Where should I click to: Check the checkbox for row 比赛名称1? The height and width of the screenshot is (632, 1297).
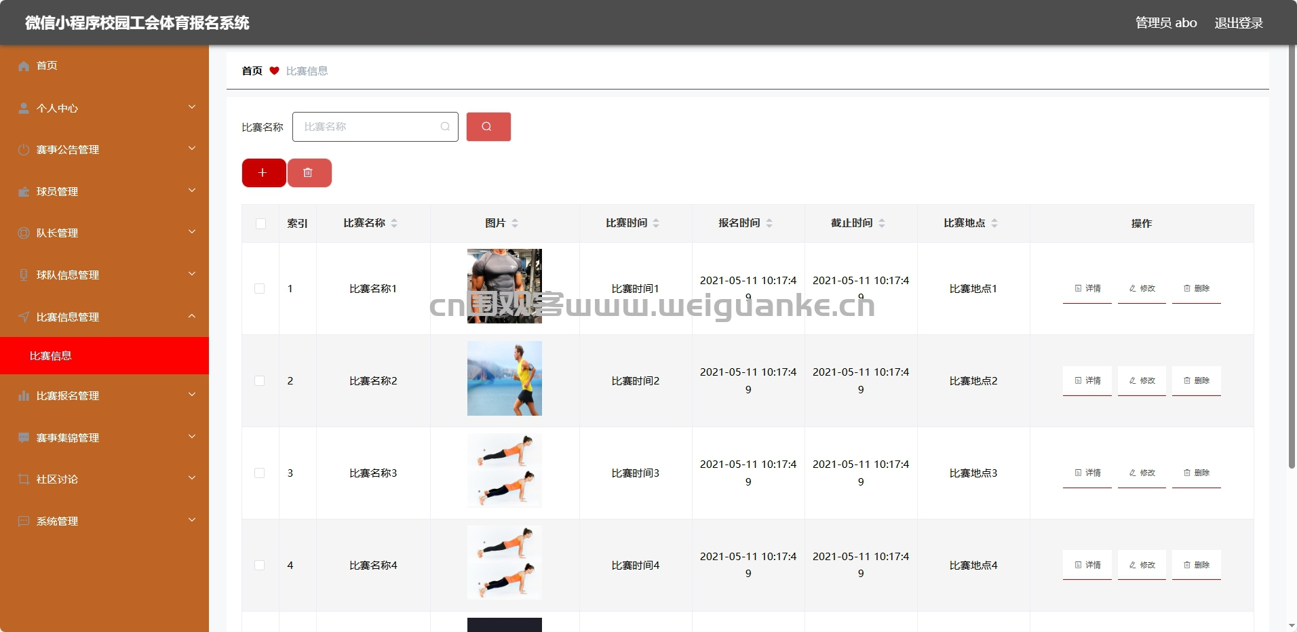pos(260,289)
